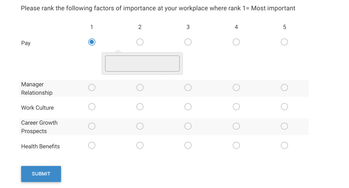Select rank 5 for Manager Relationship
The width and height of the screenshot is (349, 188).
click(284, 87)
